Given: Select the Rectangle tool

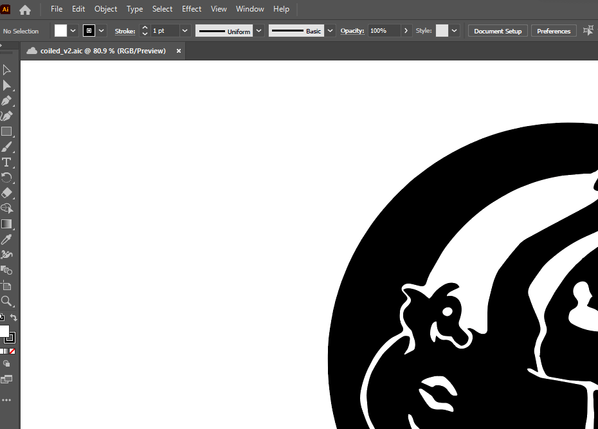Looking at the screenshot, I should click(x=6, y=132).
